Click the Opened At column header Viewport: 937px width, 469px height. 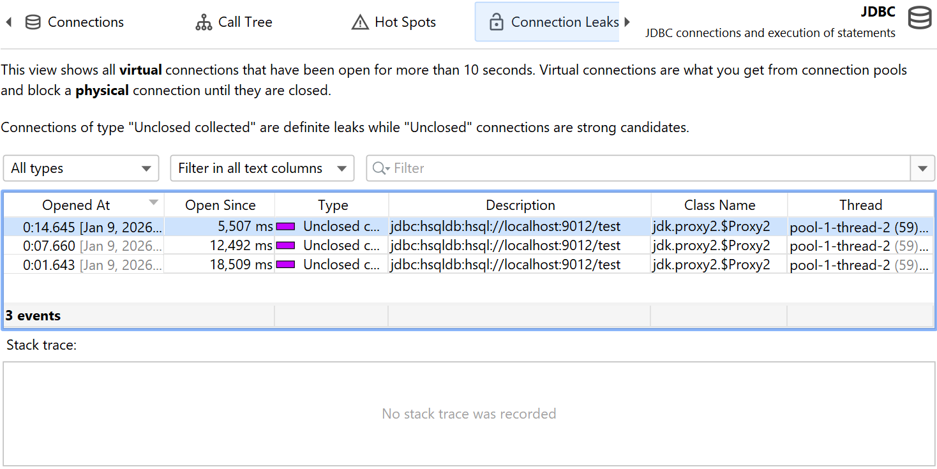click(x=76, y=205)
